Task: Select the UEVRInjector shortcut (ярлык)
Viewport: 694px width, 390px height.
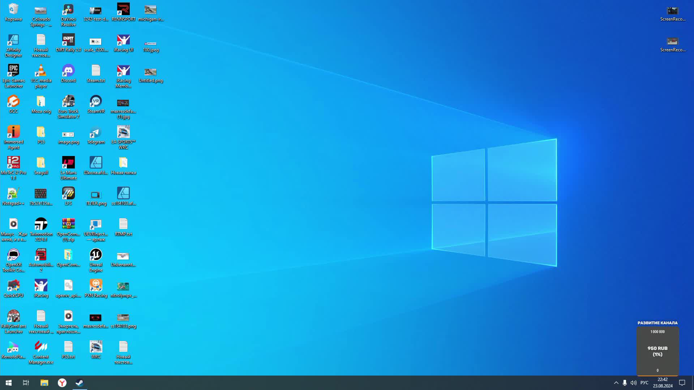Action: (96, 230)
